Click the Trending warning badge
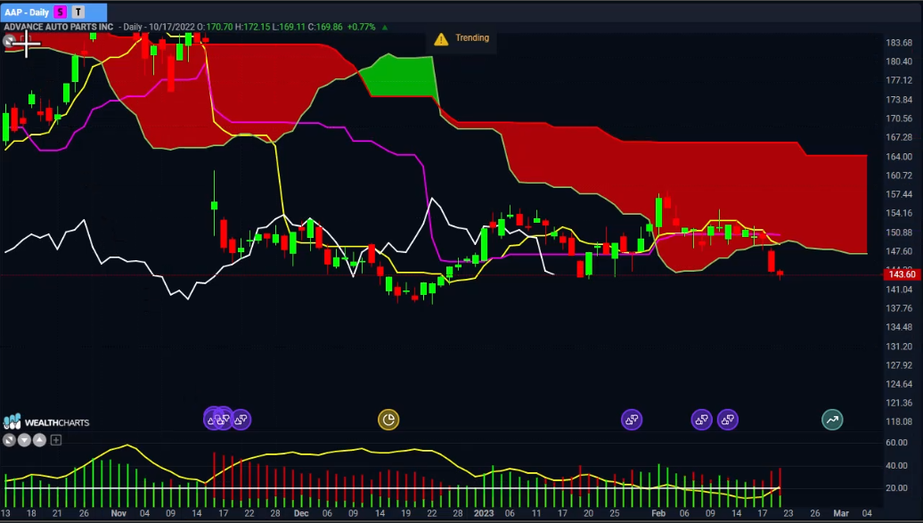923x523 pixels. point(461,38)
